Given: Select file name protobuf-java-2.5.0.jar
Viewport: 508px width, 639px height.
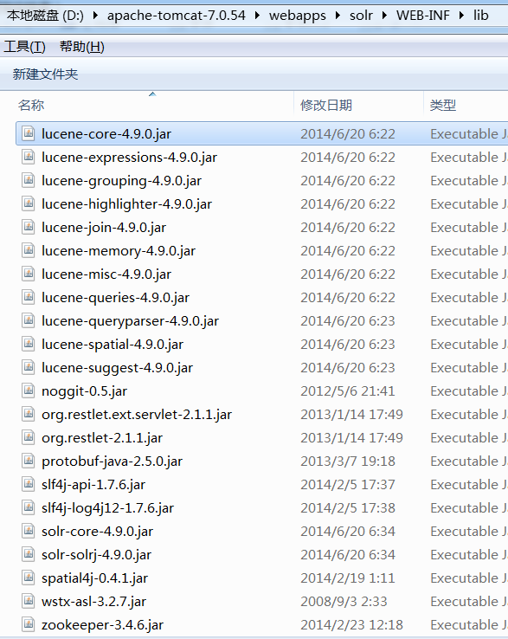Looking at the screenshot, I should tap(112, 461).
